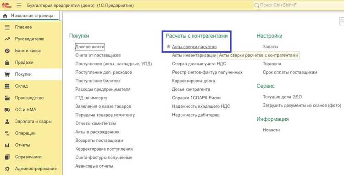Open Авансовые отчеты
The image size is (344, 175).
pos(94,166)
